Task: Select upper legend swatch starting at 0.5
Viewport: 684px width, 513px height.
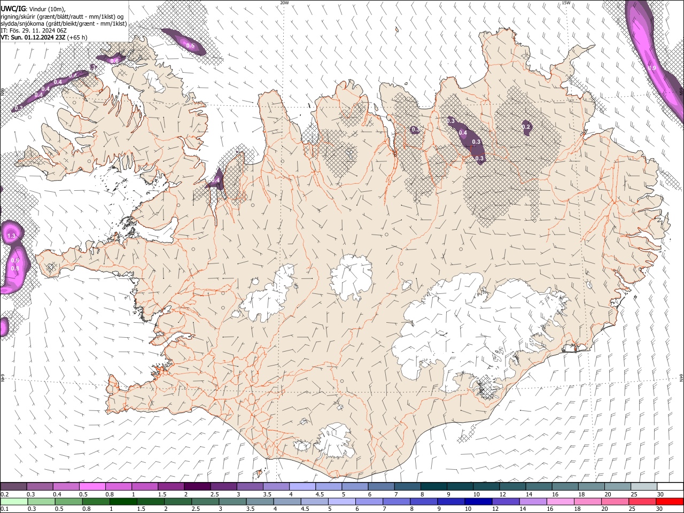Action: click(92, 486)
